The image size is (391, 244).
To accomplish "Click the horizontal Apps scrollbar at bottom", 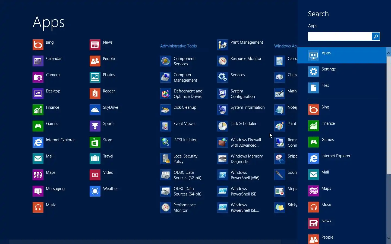I will (x=145, y=242).
